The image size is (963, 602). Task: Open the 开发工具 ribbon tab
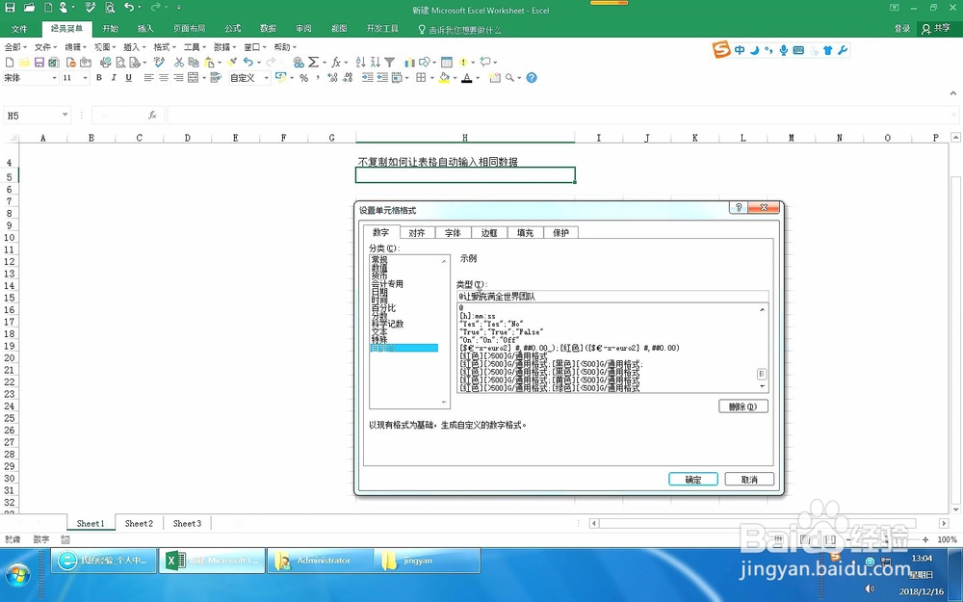click(x=382, y=28)
